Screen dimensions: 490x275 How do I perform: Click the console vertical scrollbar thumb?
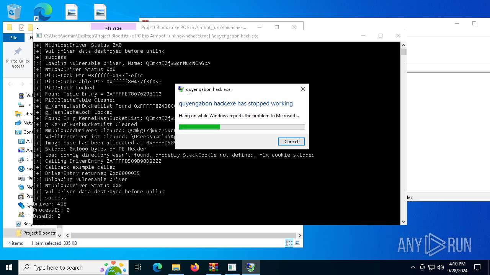403,52
